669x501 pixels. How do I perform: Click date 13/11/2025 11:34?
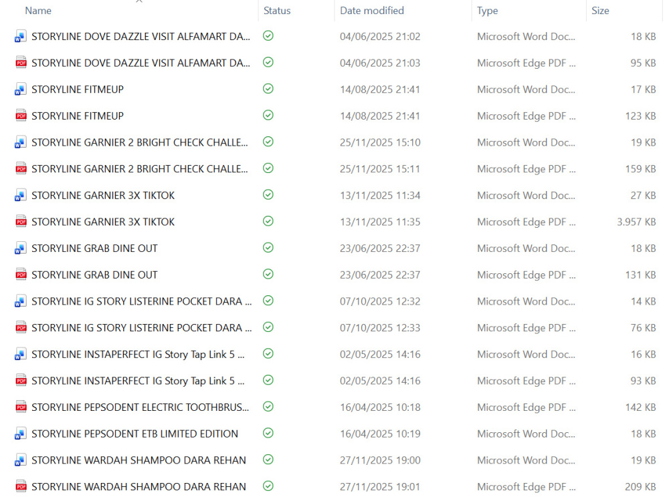(380, 196)
